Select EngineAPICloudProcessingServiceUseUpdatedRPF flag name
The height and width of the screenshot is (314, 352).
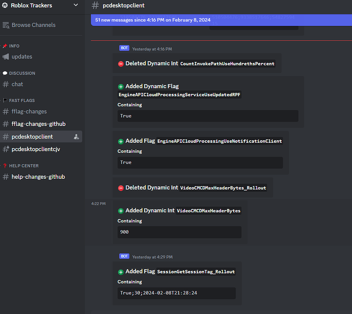click(x=179, y=95)
